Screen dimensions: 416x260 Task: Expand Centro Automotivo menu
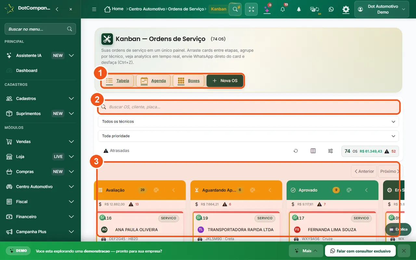(40, 187)
